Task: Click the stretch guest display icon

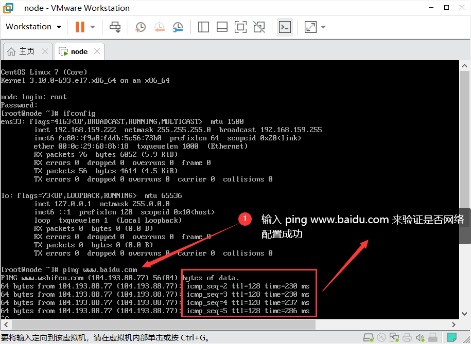Action: (310, 27)
